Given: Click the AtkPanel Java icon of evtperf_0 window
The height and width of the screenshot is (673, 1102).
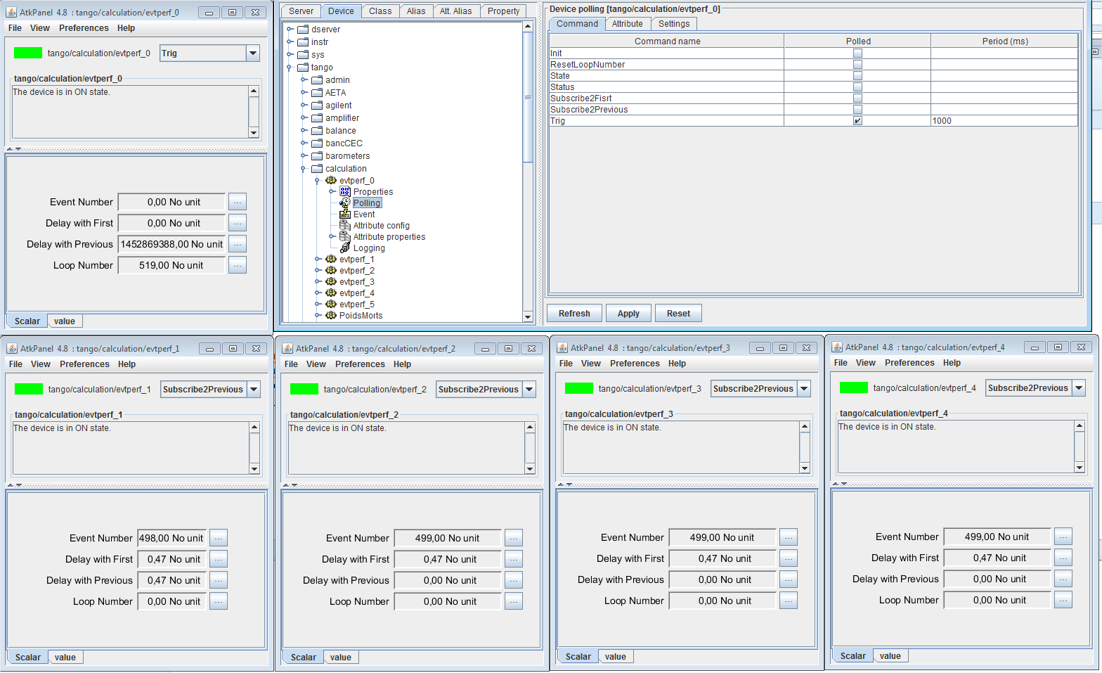Looking at the screenshot, I should tap(11, 12).
